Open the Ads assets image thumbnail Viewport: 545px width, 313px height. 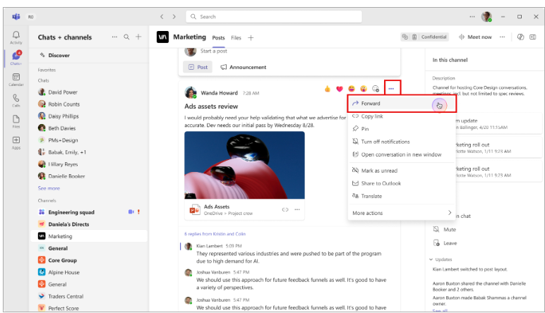point(244,165)
